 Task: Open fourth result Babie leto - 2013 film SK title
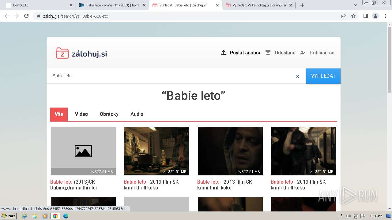298,185
